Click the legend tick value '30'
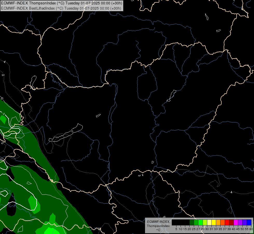This screenshot has width=254, height=234. (207, 229)
